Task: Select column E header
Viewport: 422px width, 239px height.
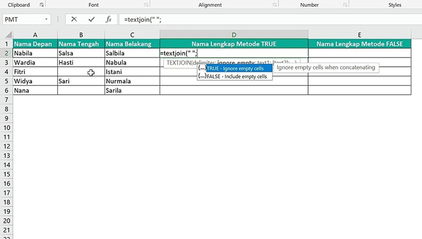Action: [360, 35]
